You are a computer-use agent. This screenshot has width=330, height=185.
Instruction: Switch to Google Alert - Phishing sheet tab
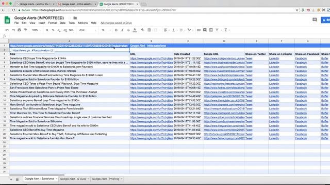coord(106,179)
